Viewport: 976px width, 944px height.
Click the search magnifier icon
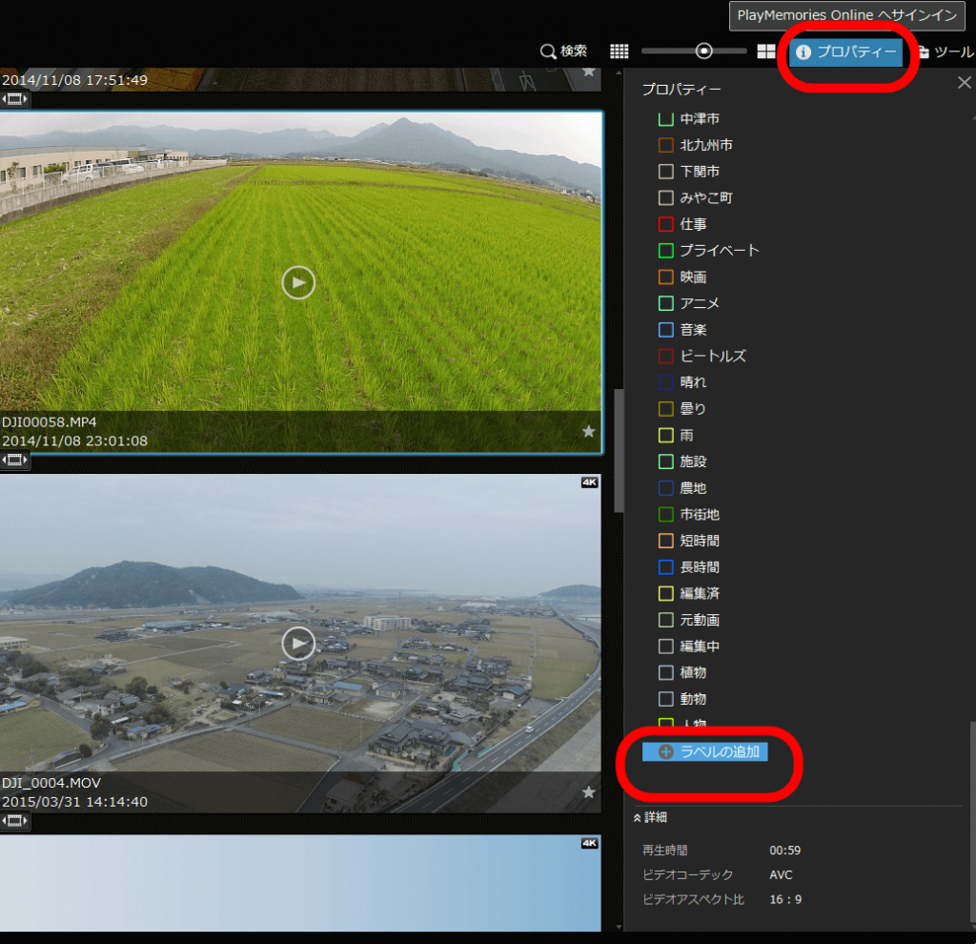[x=548, y=51]
